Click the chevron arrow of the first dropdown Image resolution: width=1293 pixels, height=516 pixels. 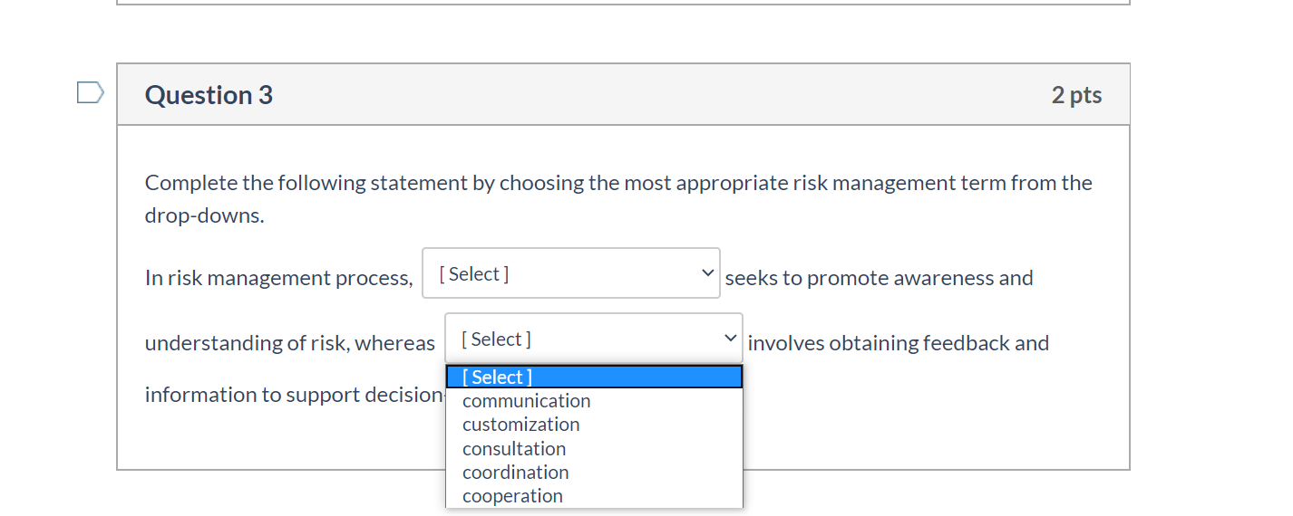(707, 273)
